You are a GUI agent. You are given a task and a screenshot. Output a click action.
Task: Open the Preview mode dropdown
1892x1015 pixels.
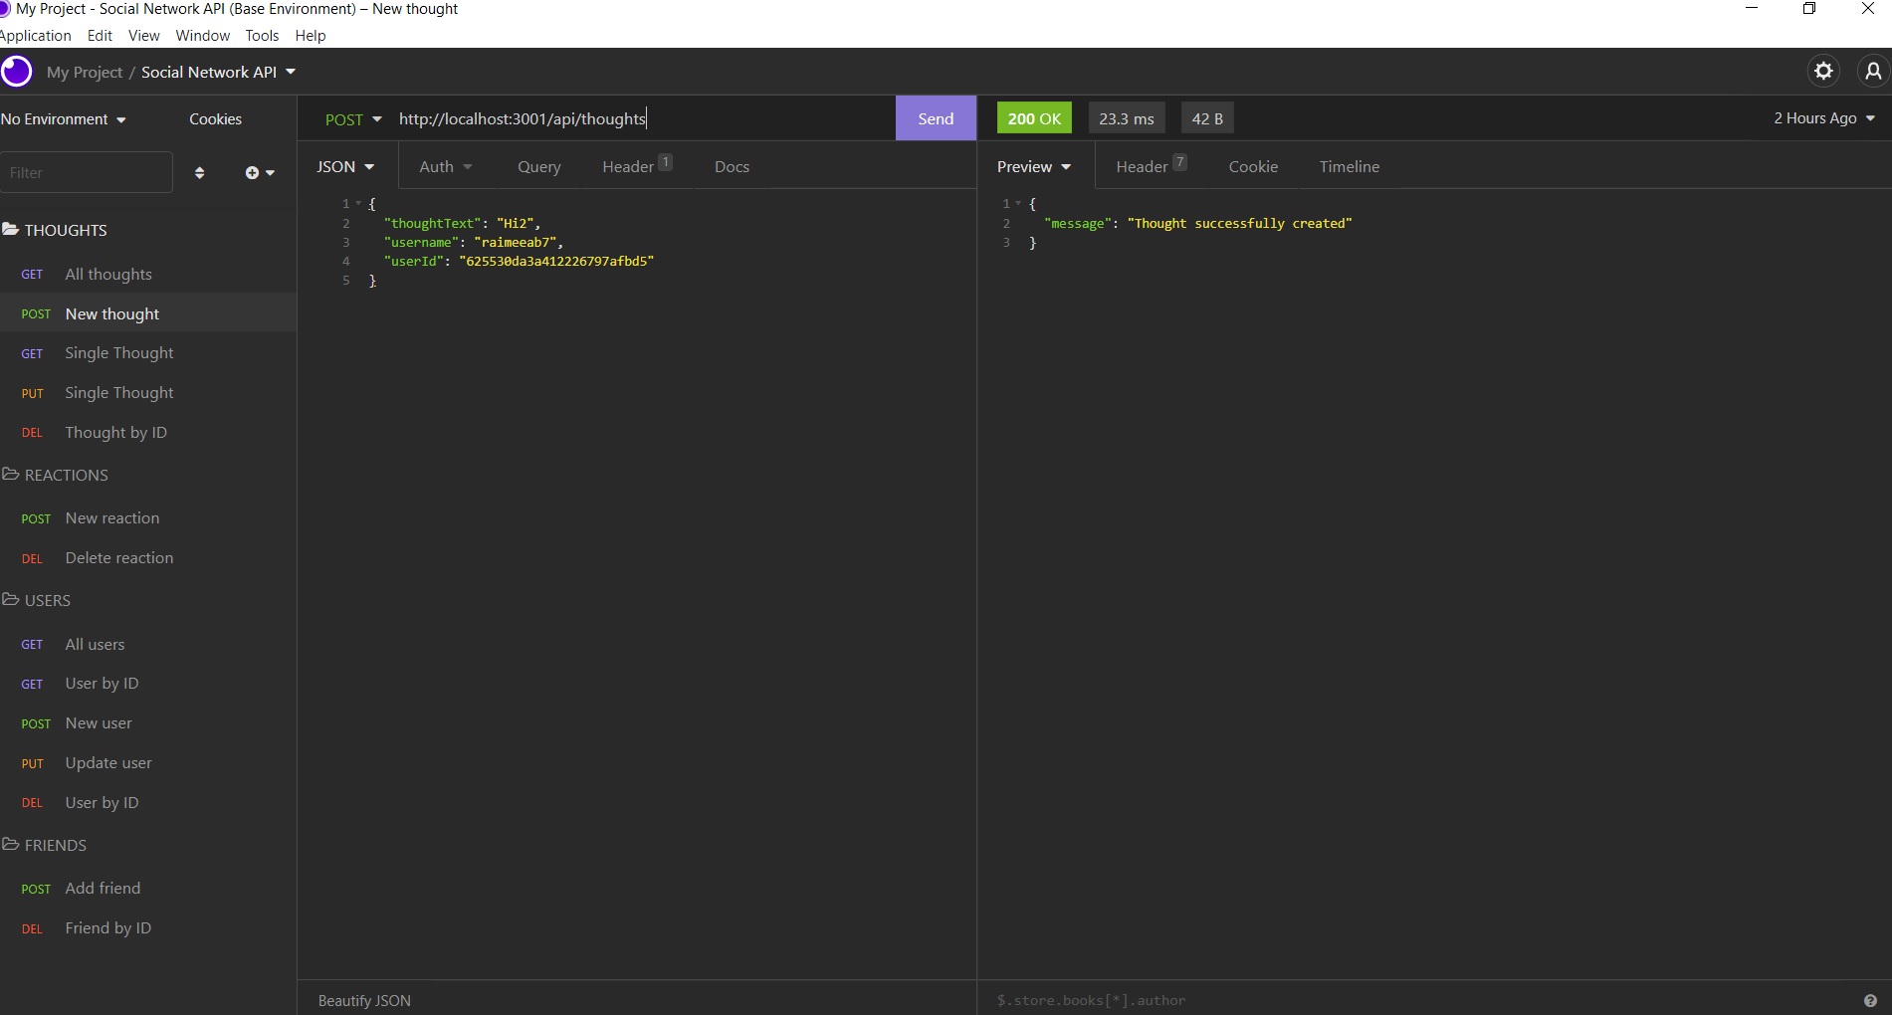coord(1034,167)
